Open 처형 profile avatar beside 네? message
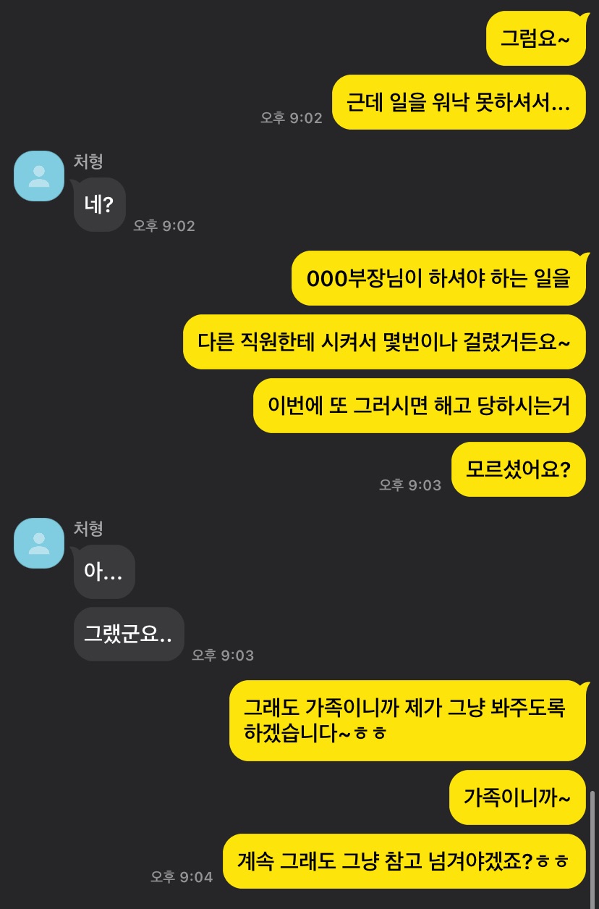This screenshot has width=599, height=909. [x=39, y=176]
